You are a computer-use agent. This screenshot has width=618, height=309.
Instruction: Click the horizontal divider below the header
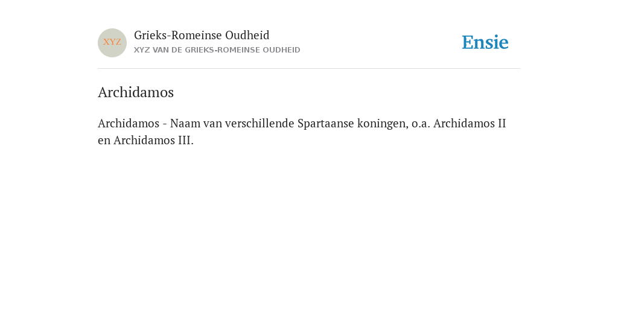pos(309,69)
